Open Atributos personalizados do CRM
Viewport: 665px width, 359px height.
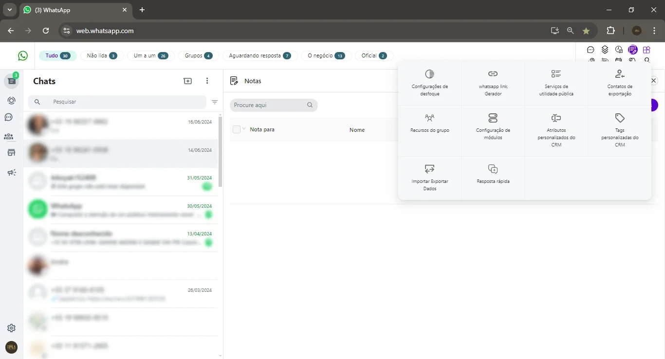(556, 130)
